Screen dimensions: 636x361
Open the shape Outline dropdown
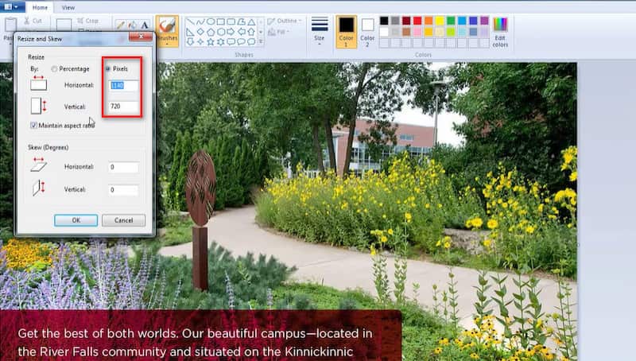click(x=285, y=21)
